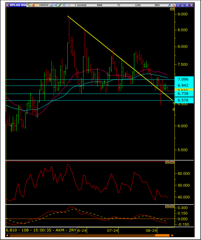This screenshot has height=240, width=201.
Task: Click the 6.578 price level label
Action: (x=184, y=100)
